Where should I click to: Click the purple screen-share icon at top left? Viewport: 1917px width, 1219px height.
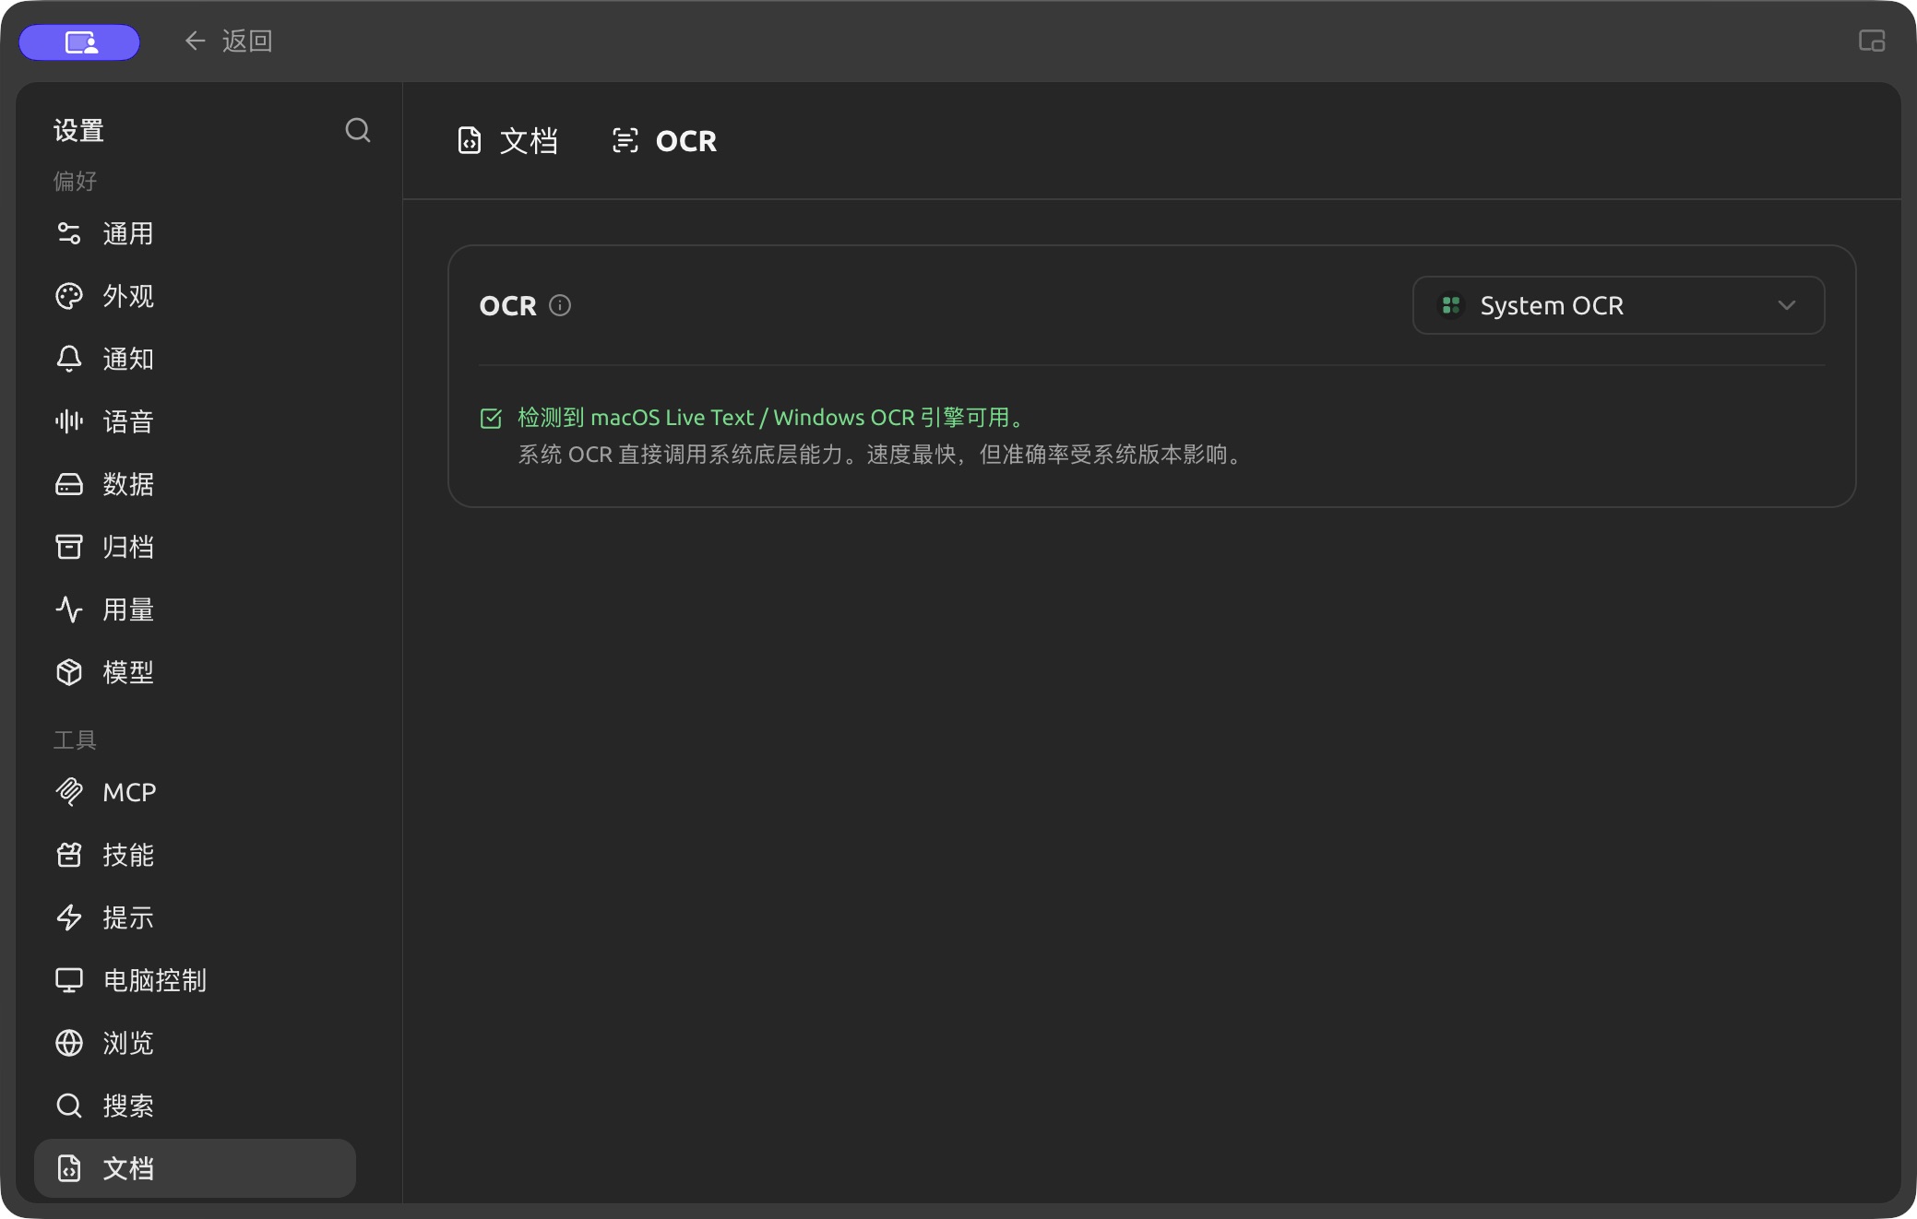(80, 41)
